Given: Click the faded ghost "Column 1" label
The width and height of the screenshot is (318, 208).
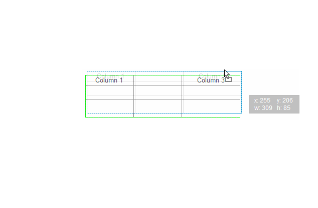Looking at the screenshot, I should [x=110, y=75].
